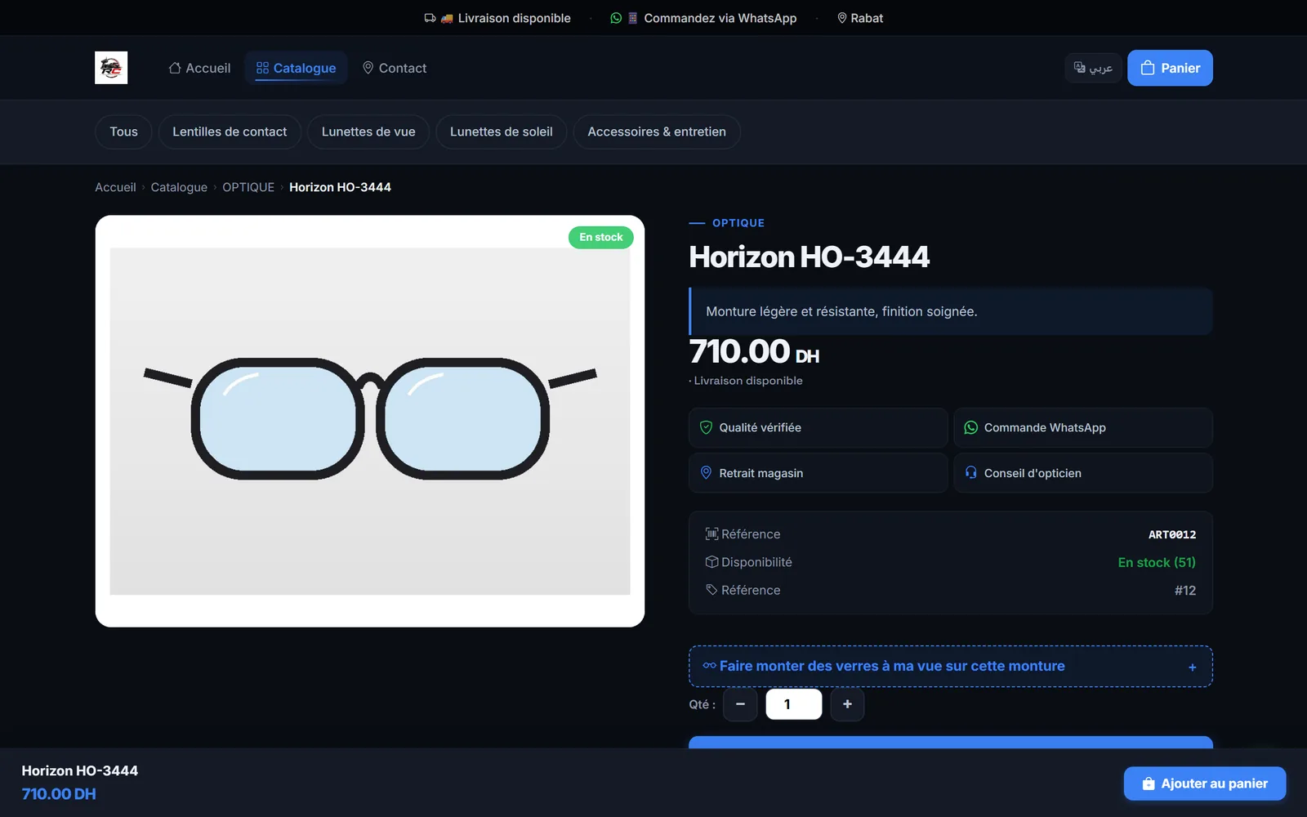Click the pin icon beside Retrait magasin
Viewport: 1307px width, 817px height.
pos(706,472)
